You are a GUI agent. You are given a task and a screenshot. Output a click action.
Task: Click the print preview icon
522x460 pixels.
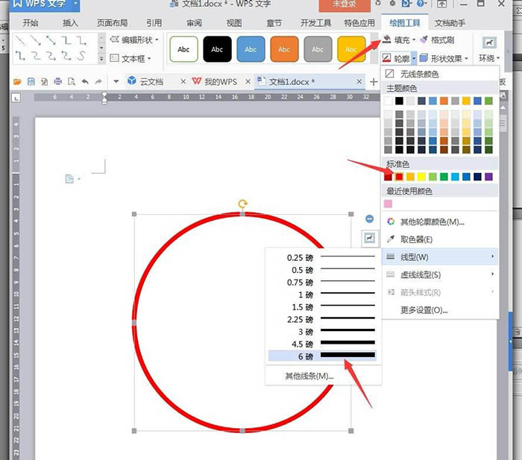pyautogui.click(x=72, y=81)
